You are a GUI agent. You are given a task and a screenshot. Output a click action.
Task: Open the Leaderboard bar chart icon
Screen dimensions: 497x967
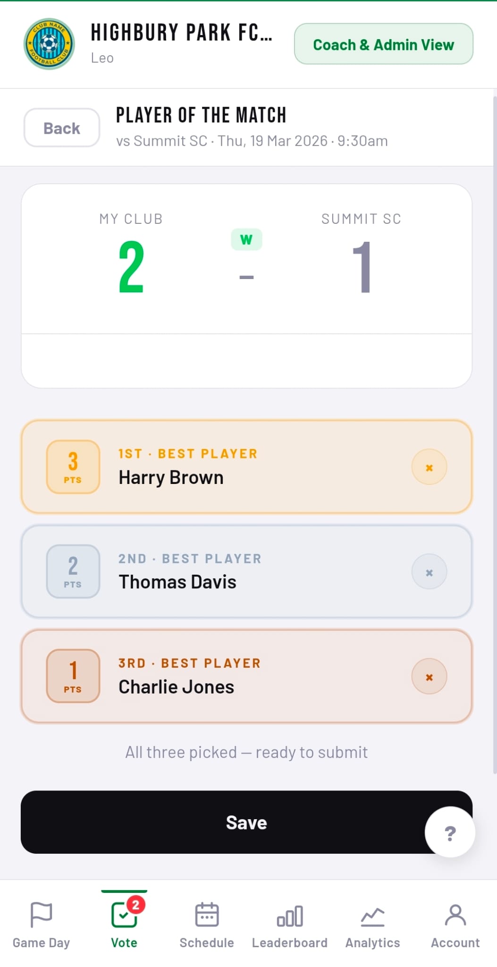point(289,916)
